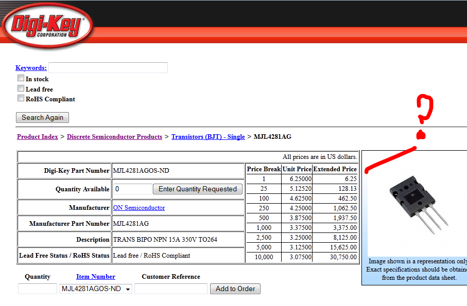Click the Search Again button
The height and width of the screenshot is (306, 467).
click(42, 117)
